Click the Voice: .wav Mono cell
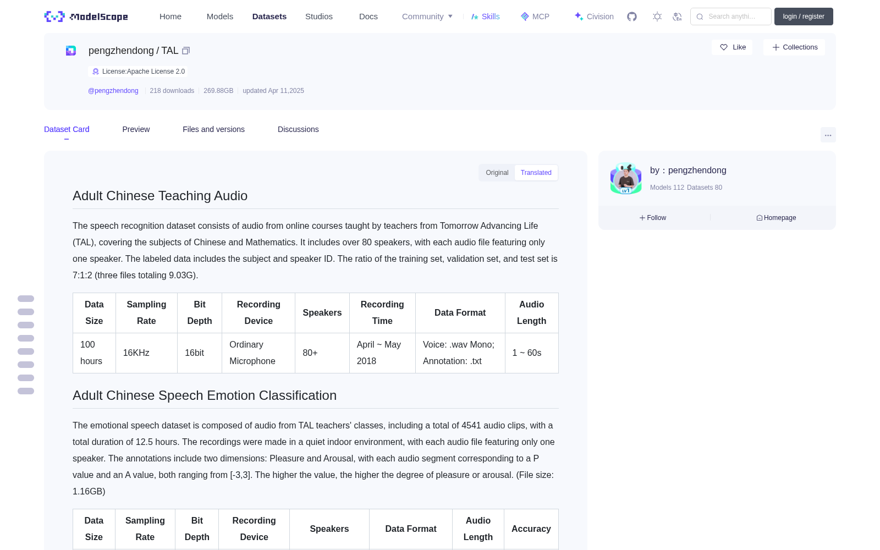880x550 pixels. click(x=460, y=353)
